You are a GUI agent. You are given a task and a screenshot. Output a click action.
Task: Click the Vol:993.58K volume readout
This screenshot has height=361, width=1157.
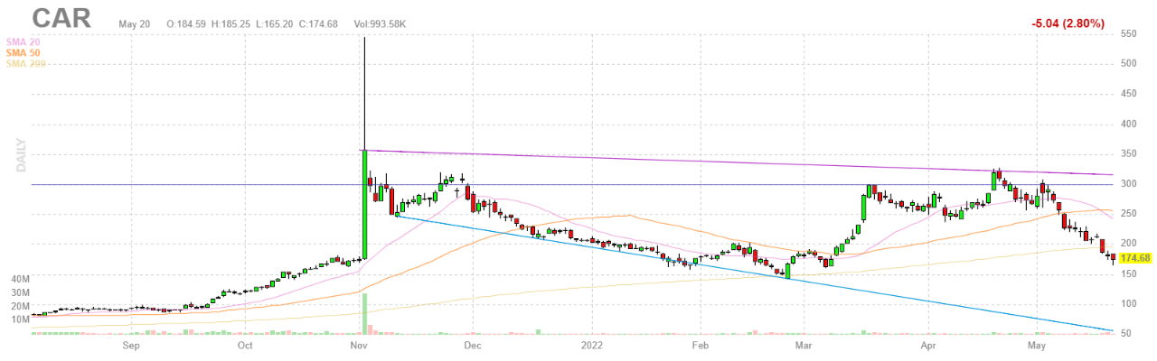[x=382, y=23]
